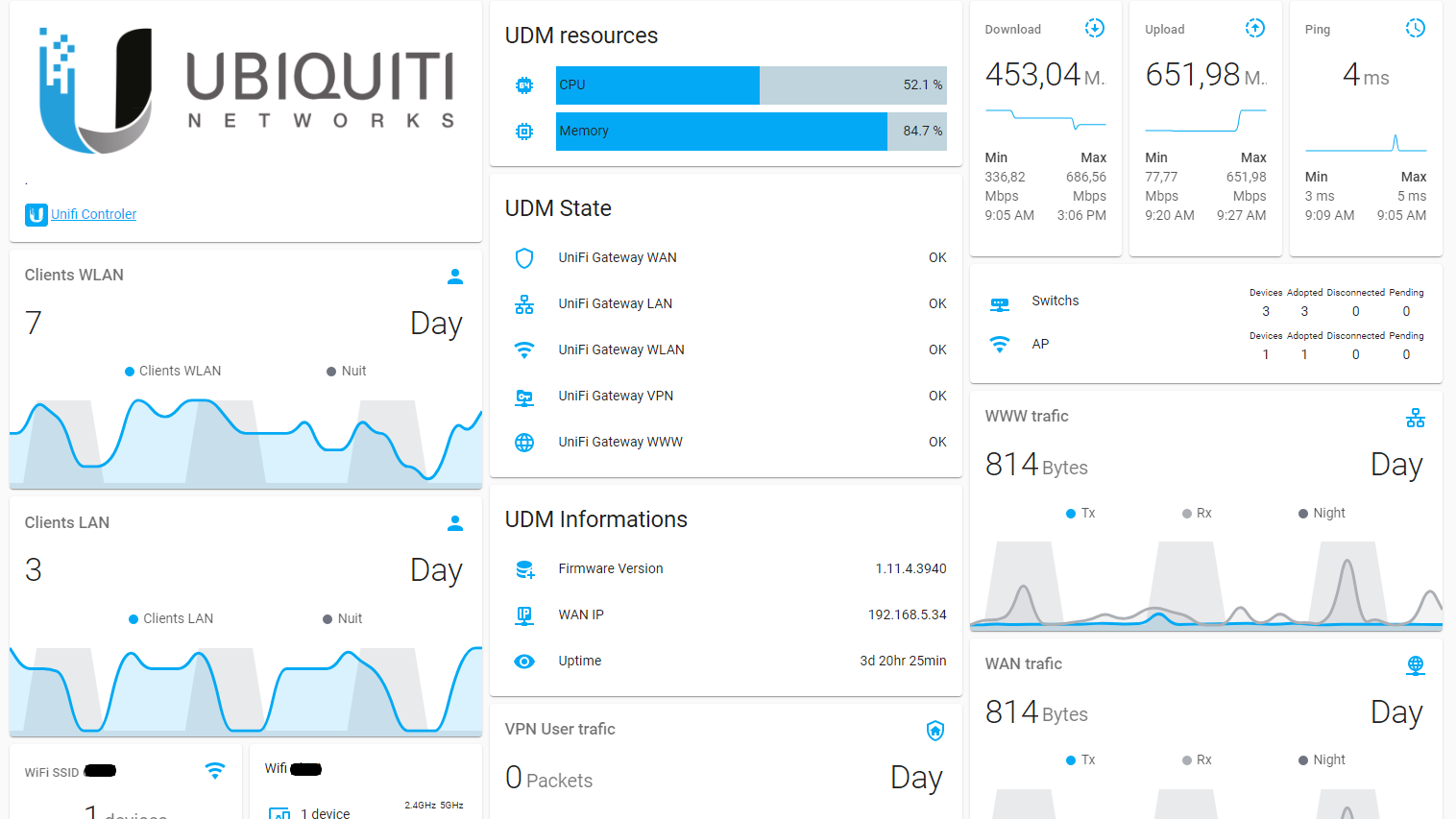Toggle Nuit legend in Clients WLAN graph

tap(347, 371)
